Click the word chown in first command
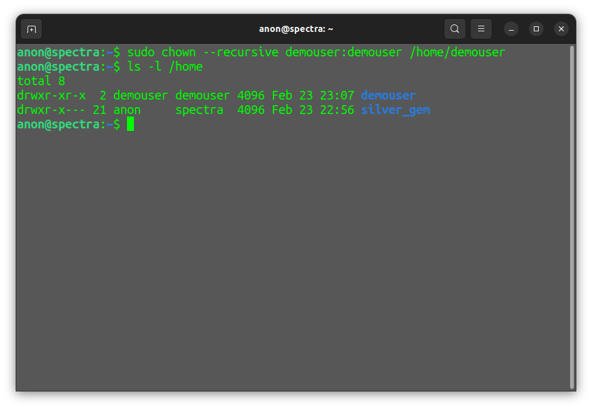 [x=178, y=52]
